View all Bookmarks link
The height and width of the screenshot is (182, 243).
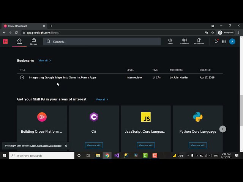[x=44, y=61]
